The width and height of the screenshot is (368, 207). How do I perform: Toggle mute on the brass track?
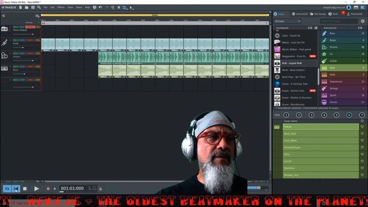coord(22,40)
